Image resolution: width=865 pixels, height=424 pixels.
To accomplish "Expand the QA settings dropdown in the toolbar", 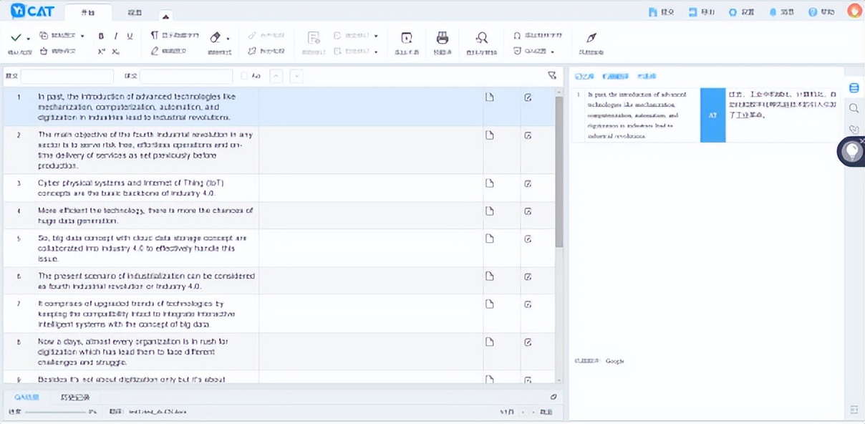I will click(x=552, y=52).
